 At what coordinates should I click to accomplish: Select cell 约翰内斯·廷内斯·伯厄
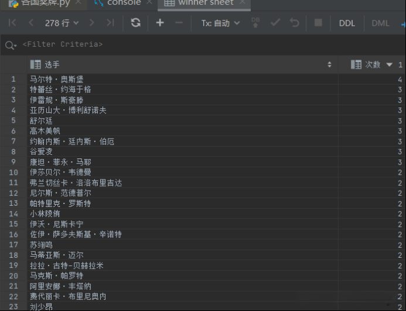(x=183, y=141)
